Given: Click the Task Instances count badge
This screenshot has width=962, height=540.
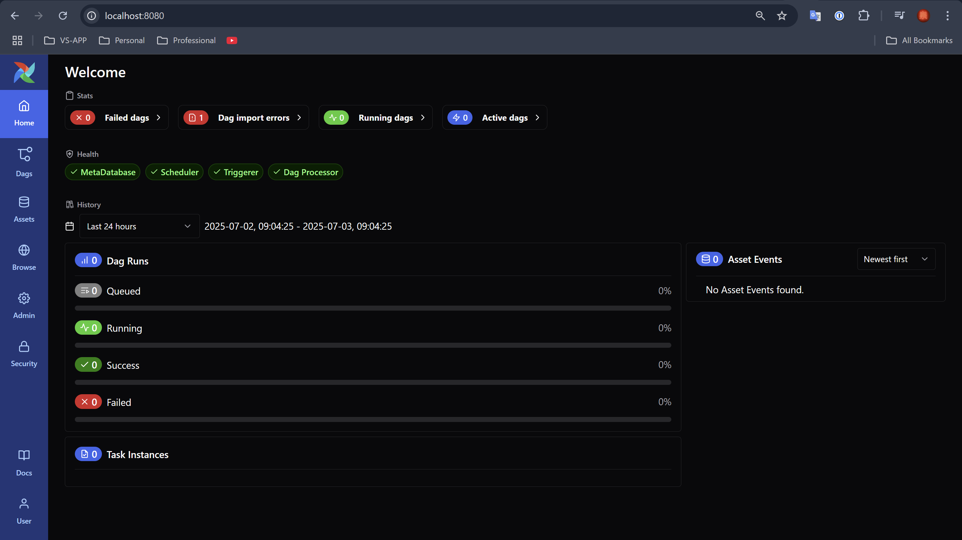Looking at the screenshot, I should (x=89, y=454).
